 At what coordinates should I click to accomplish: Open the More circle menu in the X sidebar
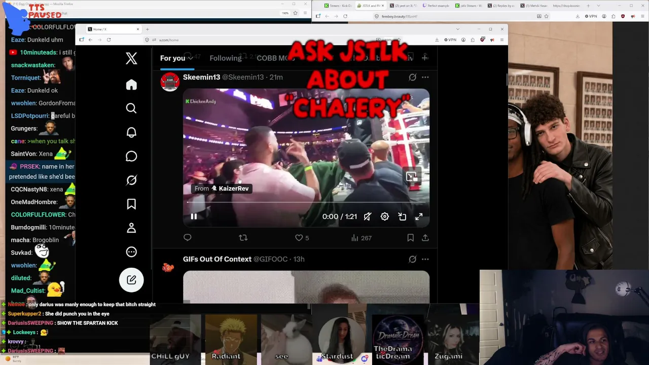(x=131, y=252)
